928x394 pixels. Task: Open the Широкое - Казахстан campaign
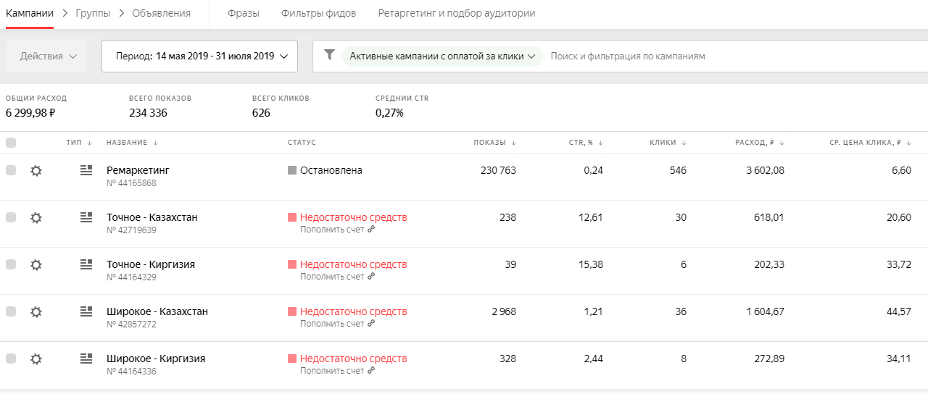point(157,311)
